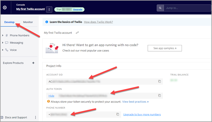The width and height of the screenshot is (212, 122).
Task: Open Messaging in sidebar
Action: coord(16,43)
